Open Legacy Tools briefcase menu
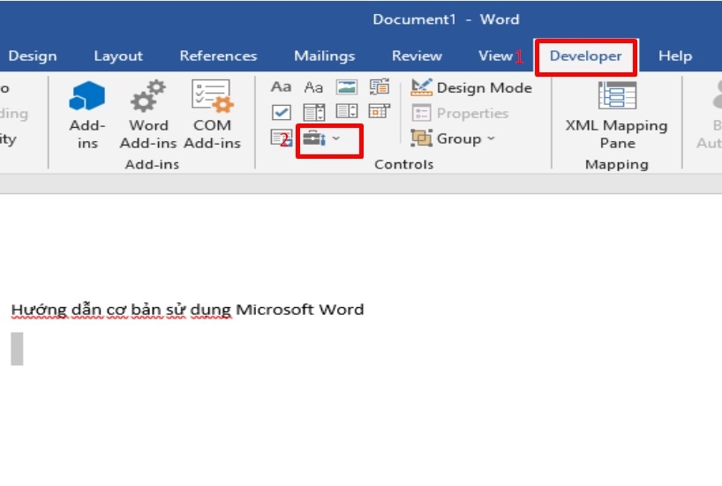722x486 pixels. pos(322,138)
